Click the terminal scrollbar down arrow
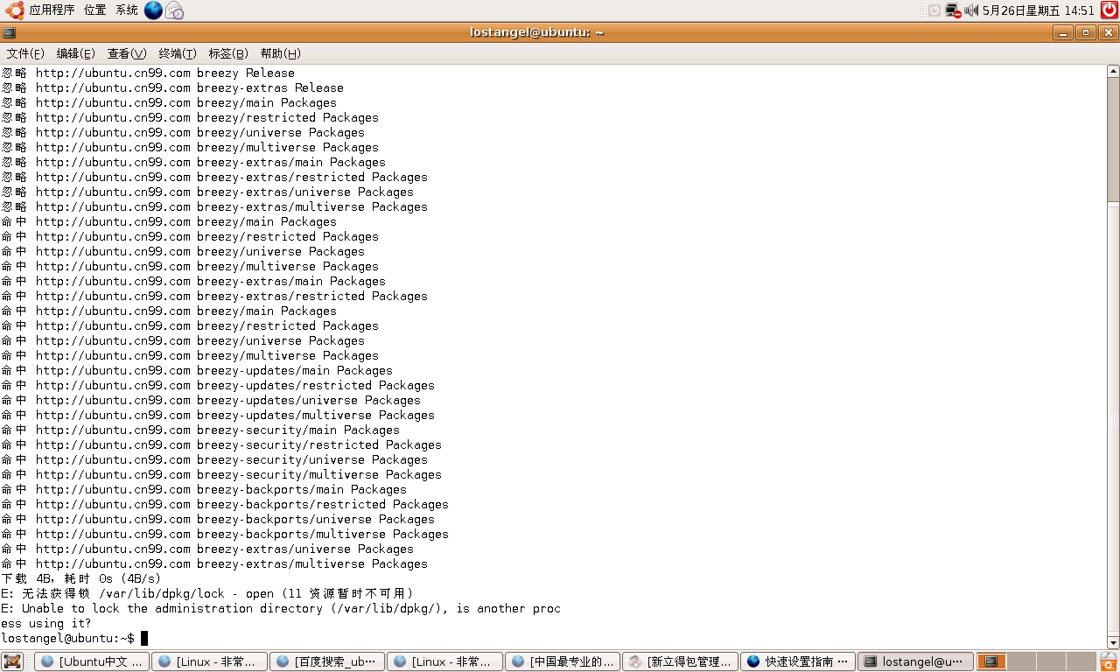 1113,642
